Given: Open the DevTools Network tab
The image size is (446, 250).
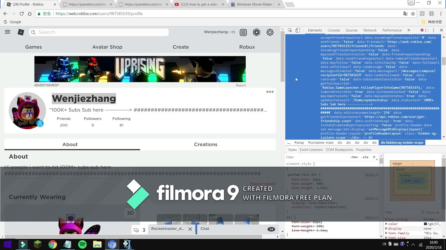Looking at the screenshot, I should click(370, 30).
